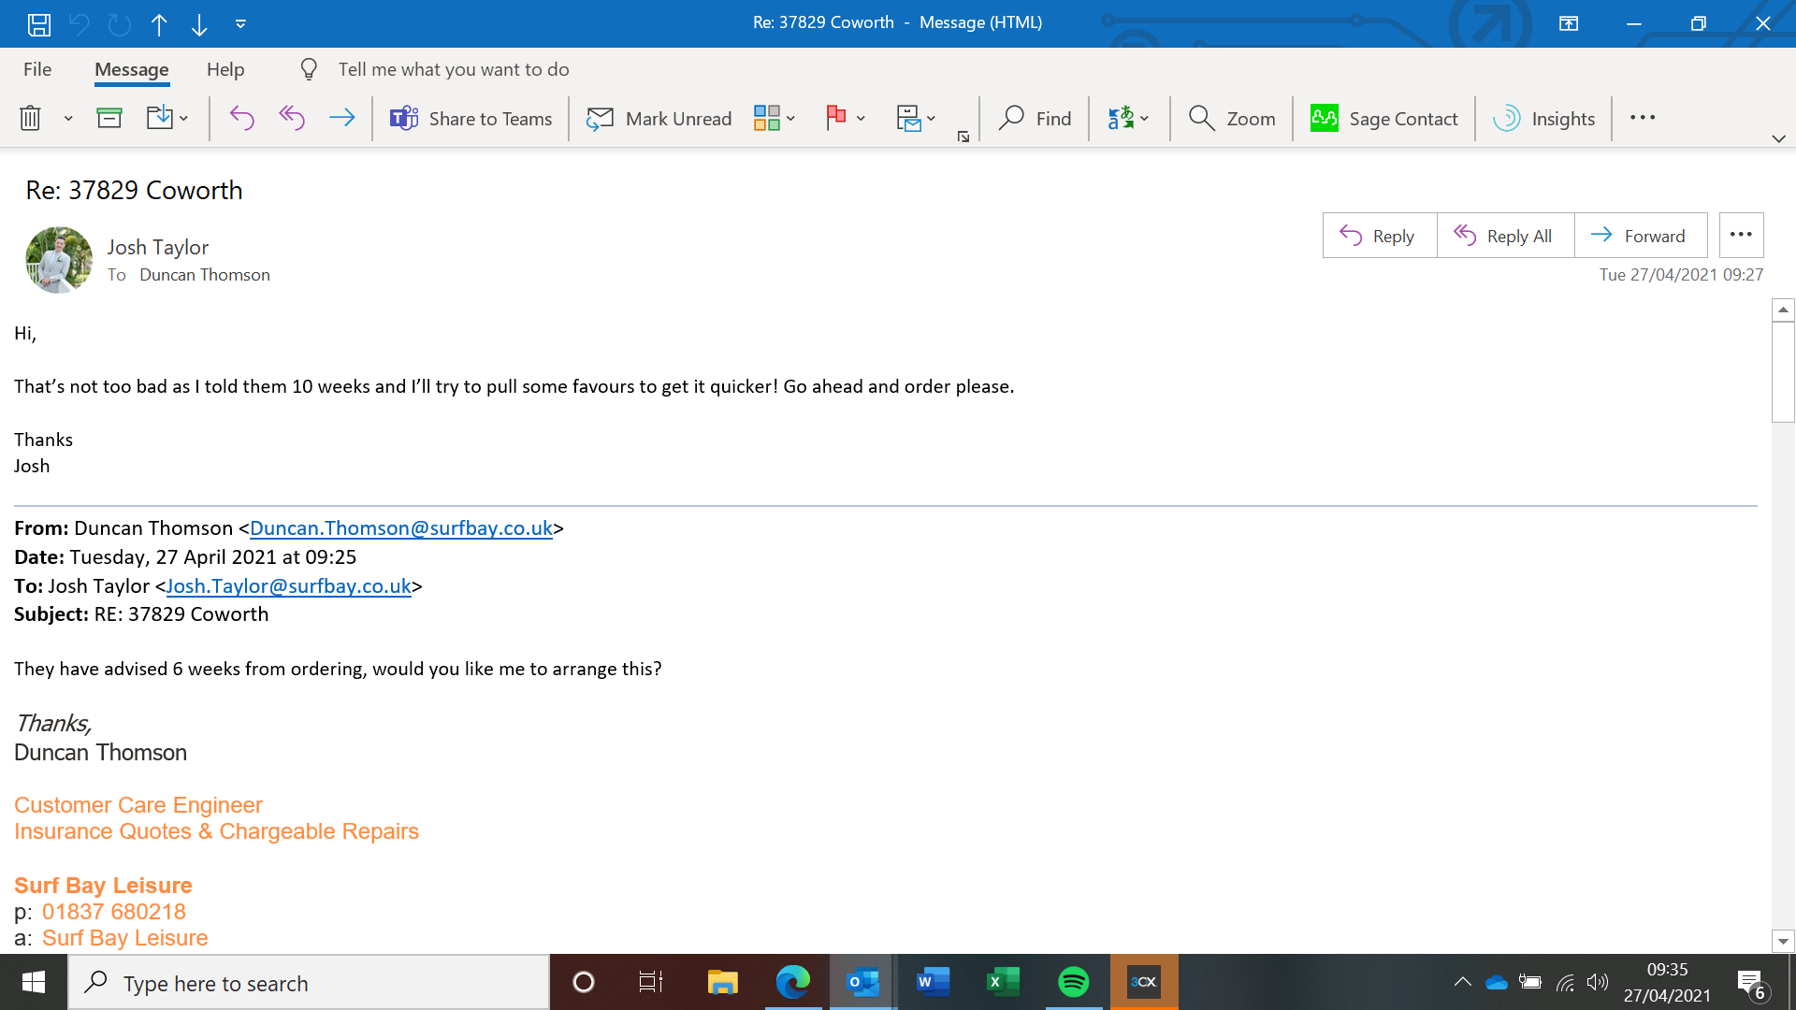Click the Archive icon in ribbon
The width and height of the screenshot is (1796, 1010).
109,119
